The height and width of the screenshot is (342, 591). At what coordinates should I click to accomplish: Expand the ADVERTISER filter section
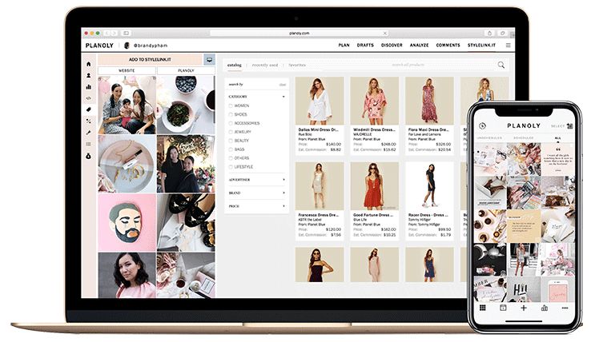(257, 180)
